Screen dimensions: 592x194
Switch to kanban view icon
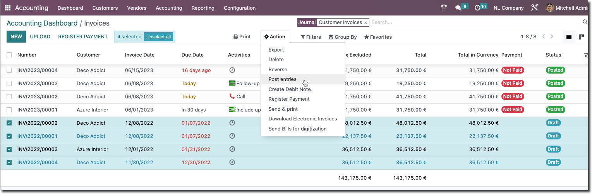(x=581, y=37)
